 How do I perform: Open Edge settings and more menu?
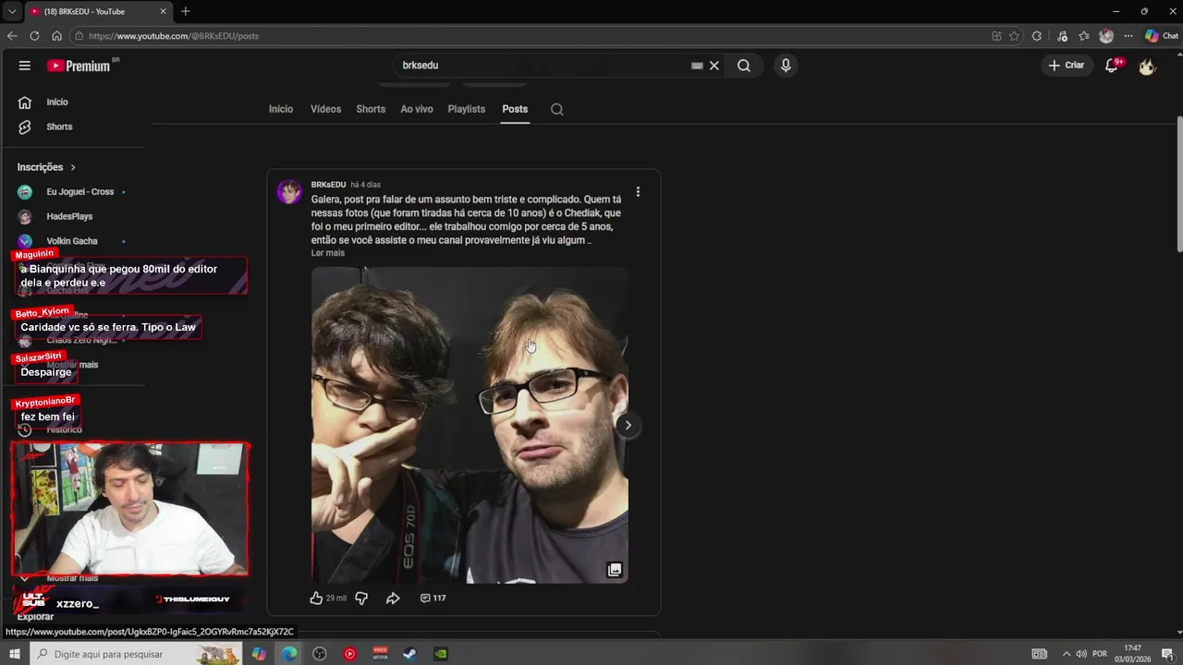[1128, 36]
